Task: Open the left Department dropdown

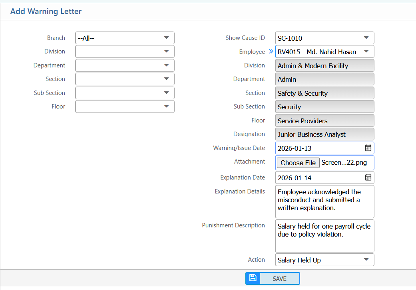Action: [125, 65]
